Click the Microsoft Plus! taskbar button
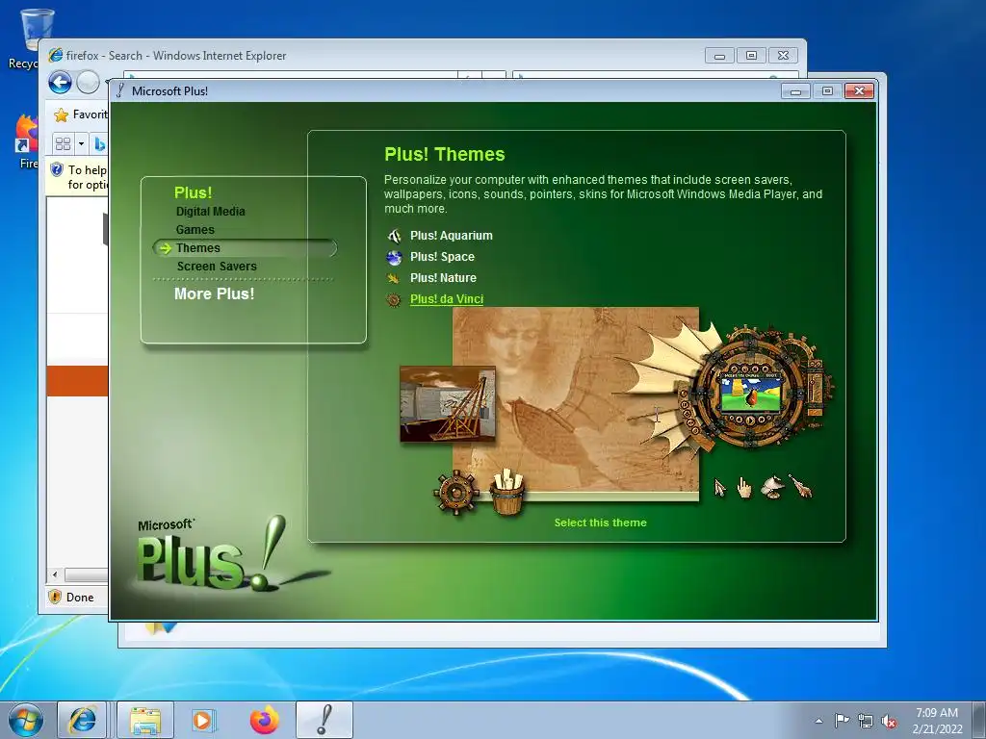986x739 pixels. coord(324,720)
